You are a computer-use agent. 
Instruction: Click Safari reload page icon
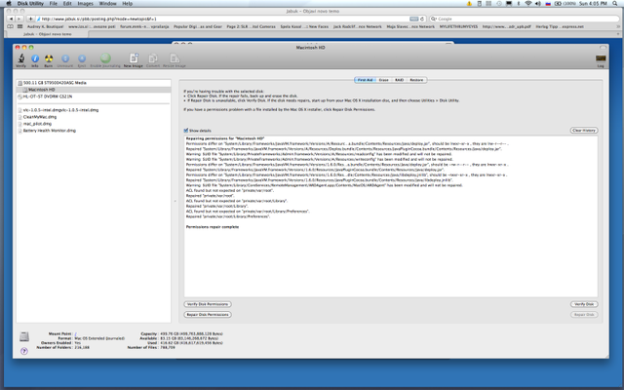(422, 19)
